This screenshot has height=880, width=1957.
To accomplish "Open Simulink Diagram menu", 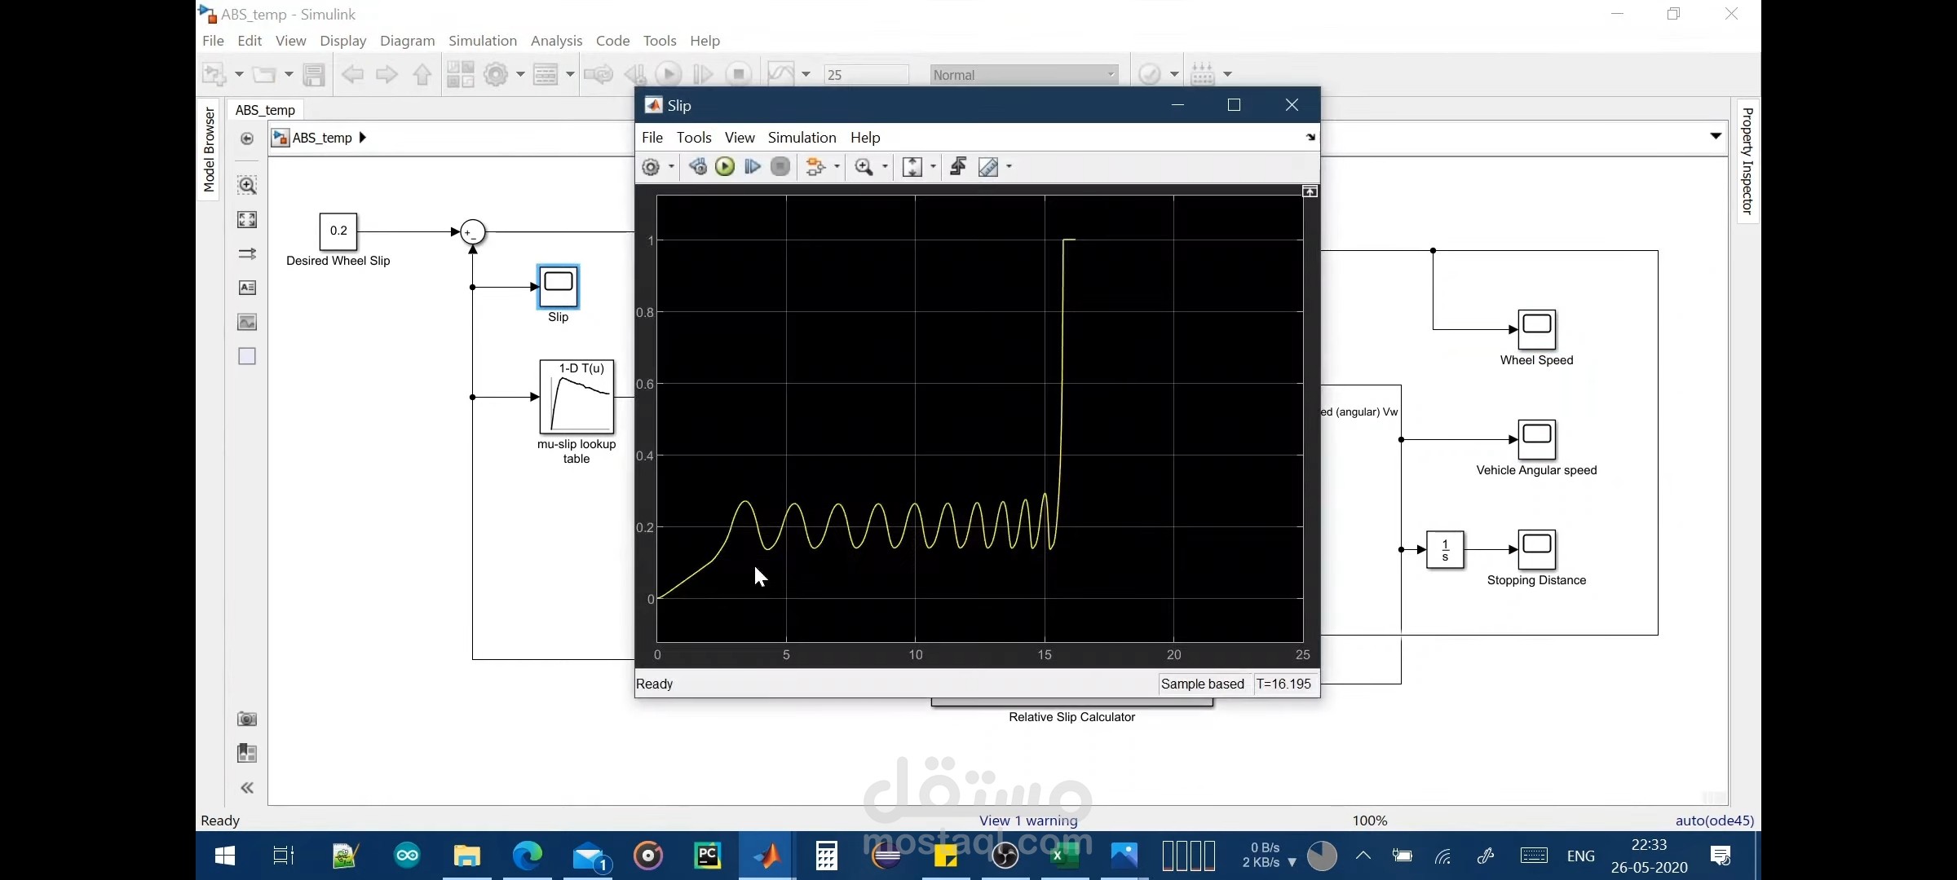I will (x=407, y=41).
